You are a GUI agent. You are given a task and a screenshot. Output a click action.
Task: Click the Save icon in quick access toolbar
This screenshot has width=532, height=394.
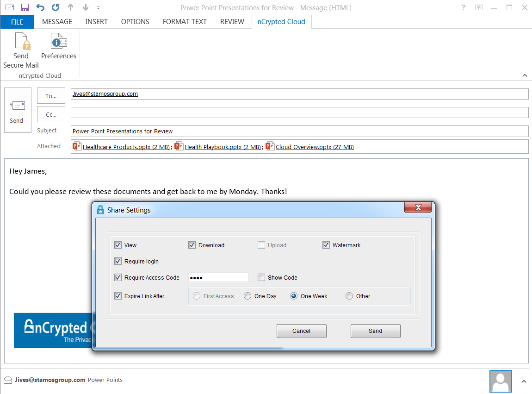click(x=25, y=7)
